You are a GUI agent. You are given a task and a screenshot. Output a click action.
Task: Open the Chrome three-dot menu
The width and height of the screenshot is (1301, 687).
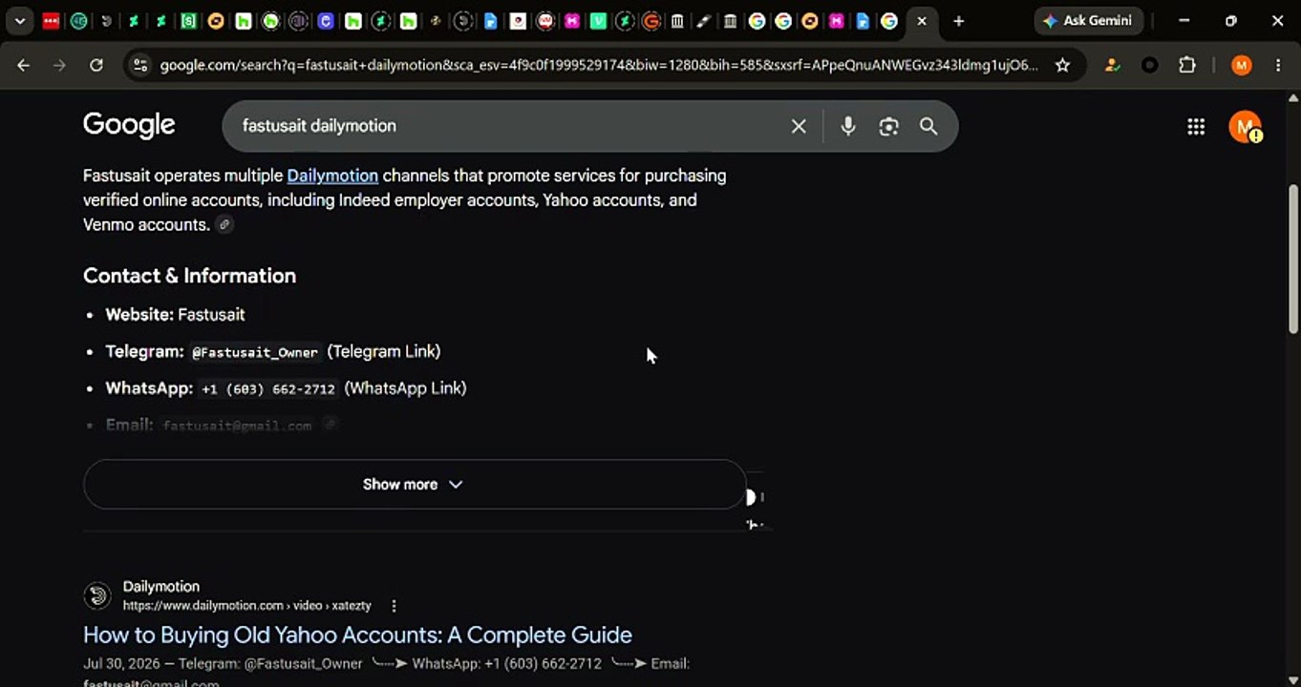pyautogui.click(x=1278, y=65)
